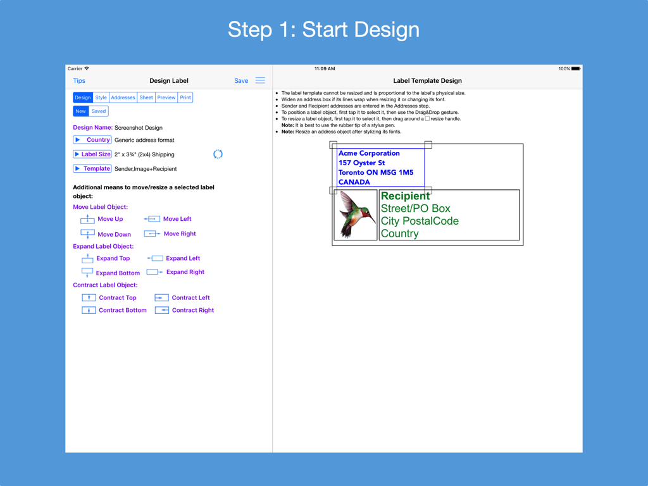This screenshot has width=648, height=486.
Task: Open the Preview tab
Action: click(166, 97)
